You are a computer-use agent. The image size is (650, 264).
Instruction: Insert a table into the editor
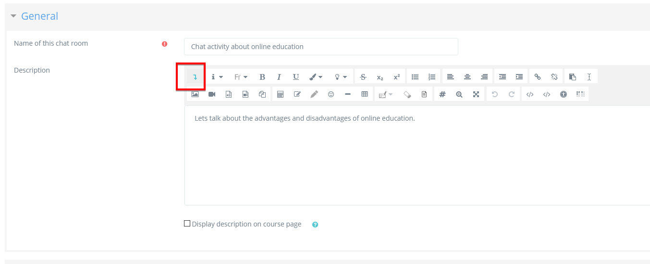365,94
